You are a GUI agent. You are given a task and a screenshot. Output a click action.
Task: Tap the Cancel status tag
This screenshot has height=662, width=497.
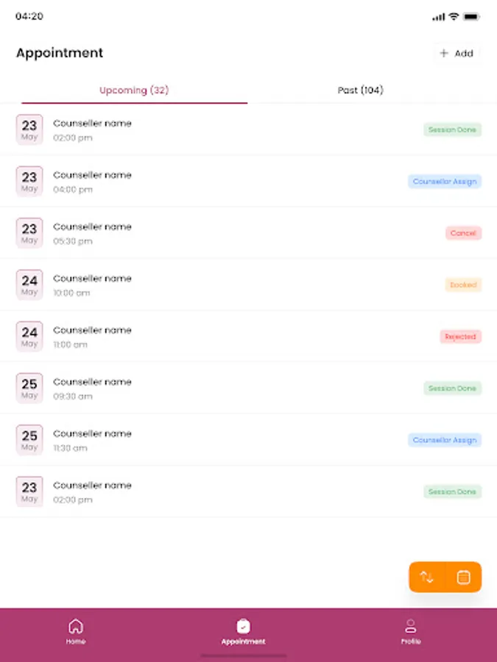coord(463,233)
